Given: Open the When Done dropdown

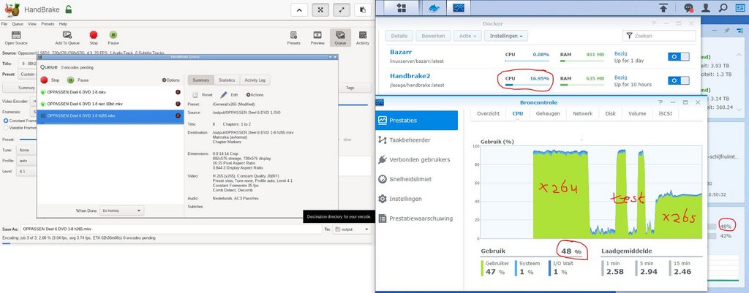Looking at the screenshot, I should coord(122,210).
